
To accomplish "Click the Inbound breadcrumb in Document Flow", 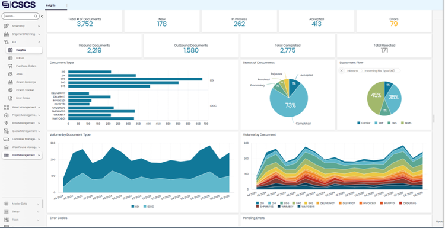I will pyautogui.click(x=352, y=71).
